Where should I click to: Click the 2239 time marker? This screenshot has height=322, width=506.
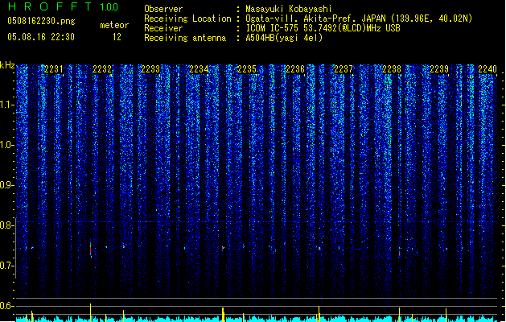click(x=439, y=69)
